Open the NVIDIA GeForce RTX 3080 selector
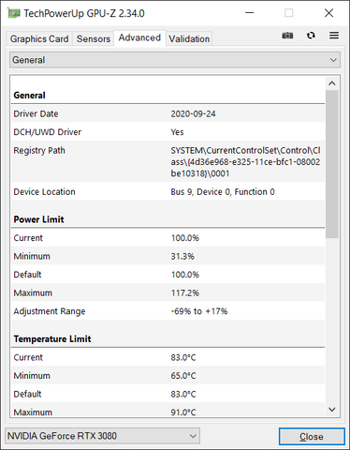Viewport: 350px width, 450px height. point(102,436)
